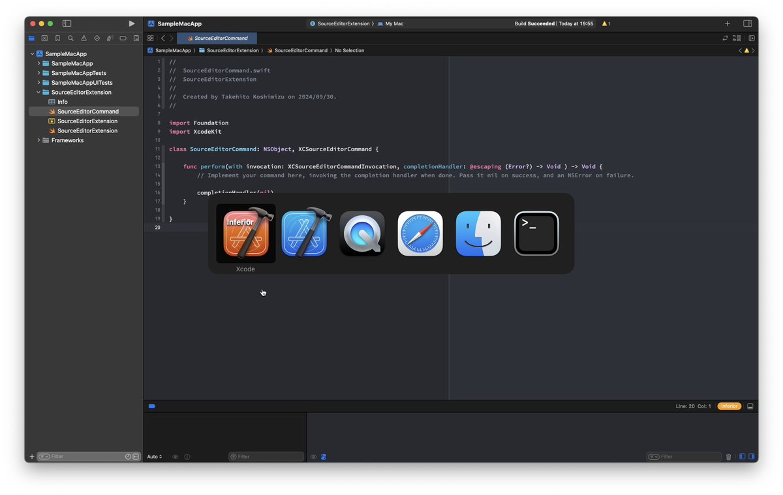Collapse the SampleMacApp project root
783x495 pixels.
pyautogui.click(x=32, y=54)
